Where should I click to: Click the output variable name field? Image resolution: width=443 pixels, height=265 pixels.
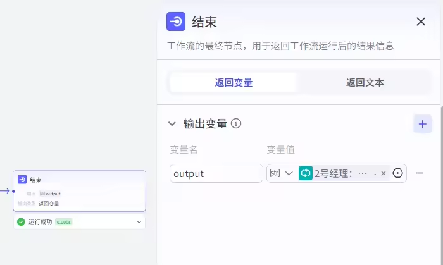[216, 173]
